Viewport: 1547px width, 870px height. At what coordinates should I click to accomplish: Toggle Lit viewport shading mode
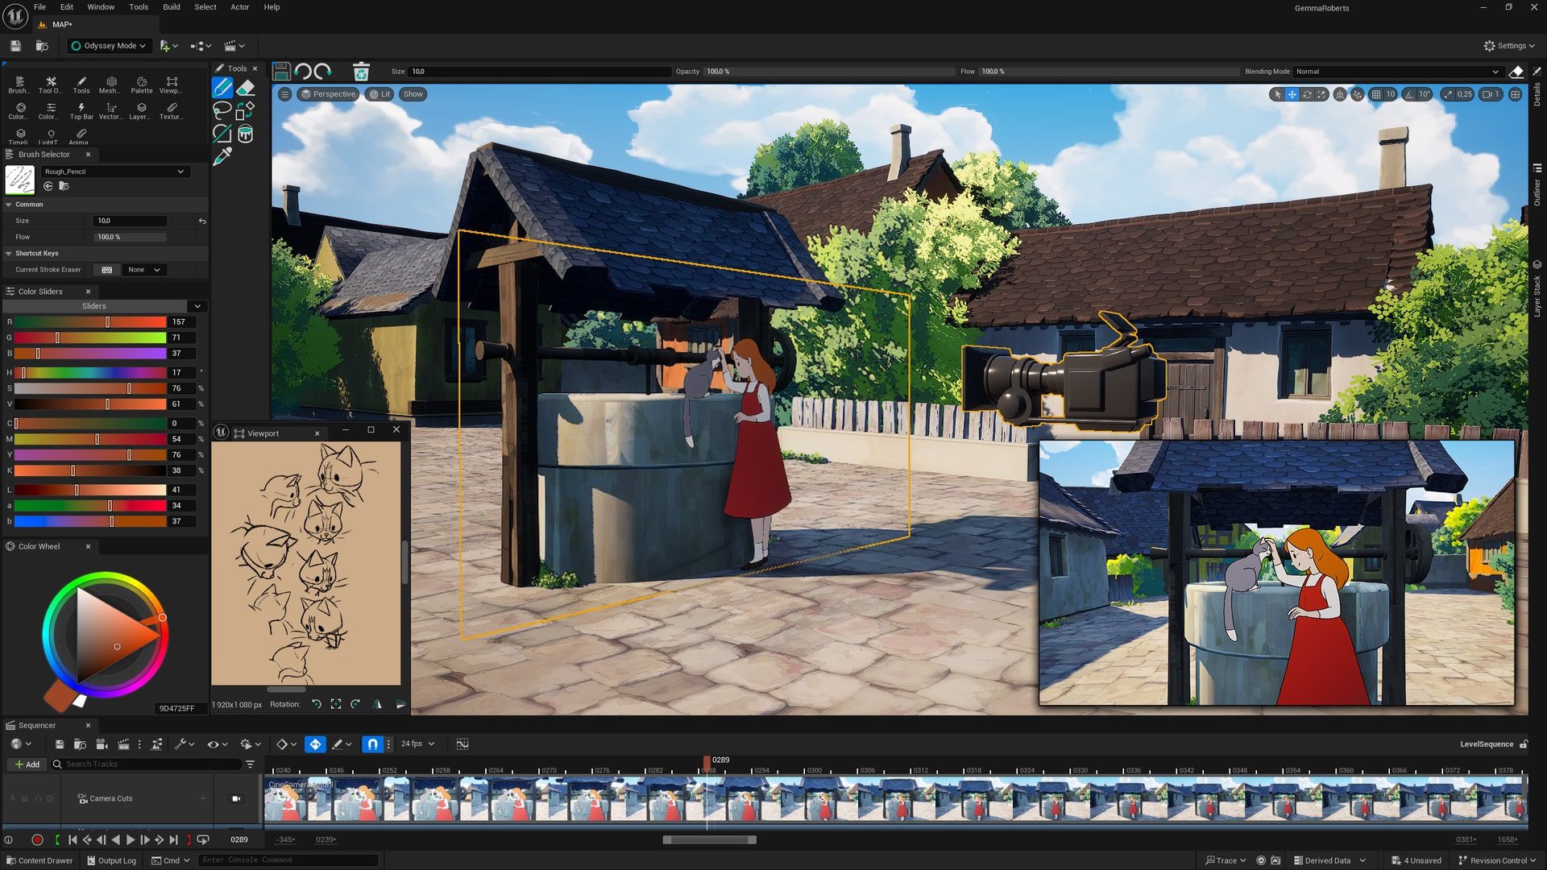click(379, 94)
